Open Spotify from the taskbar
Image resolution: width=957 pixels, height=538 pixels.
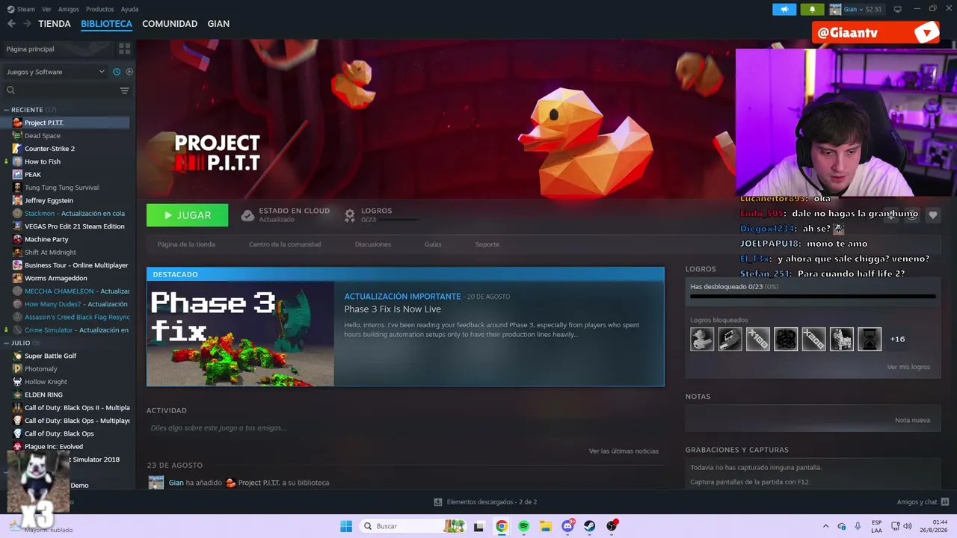(523, 526)
